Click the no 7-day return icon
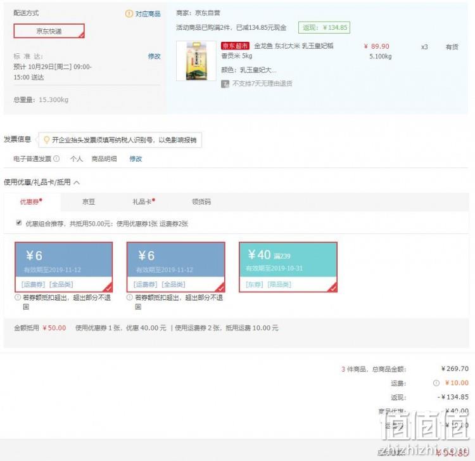 [225, 84]
